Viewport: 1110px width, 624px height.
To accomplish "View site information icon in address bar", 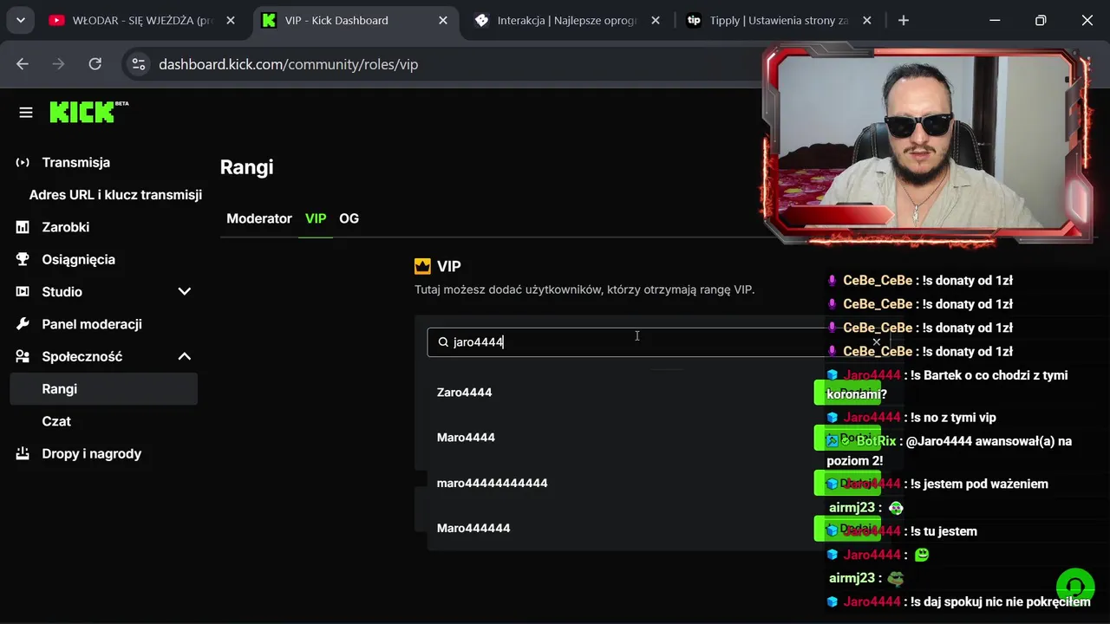I will point(139,64).
